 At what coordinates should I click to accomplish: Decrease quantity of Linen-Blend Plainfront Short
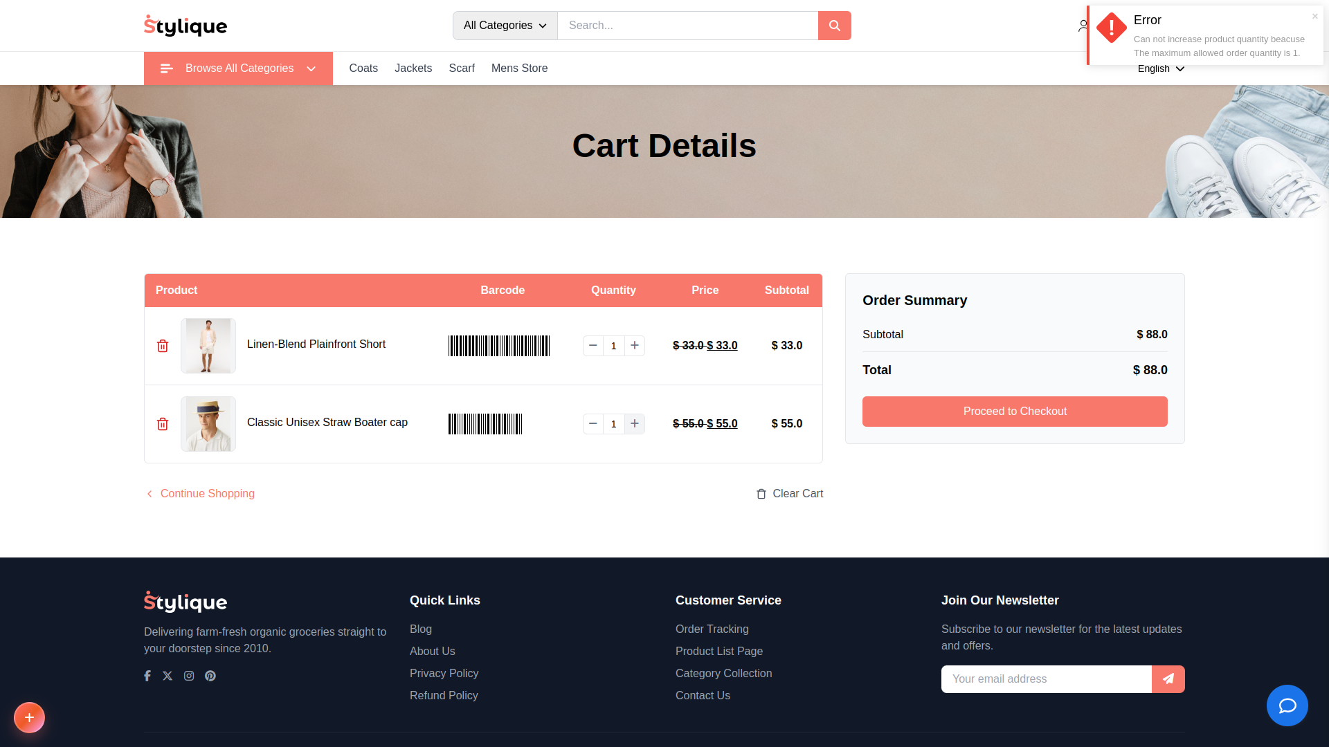(x=593, y=346)
